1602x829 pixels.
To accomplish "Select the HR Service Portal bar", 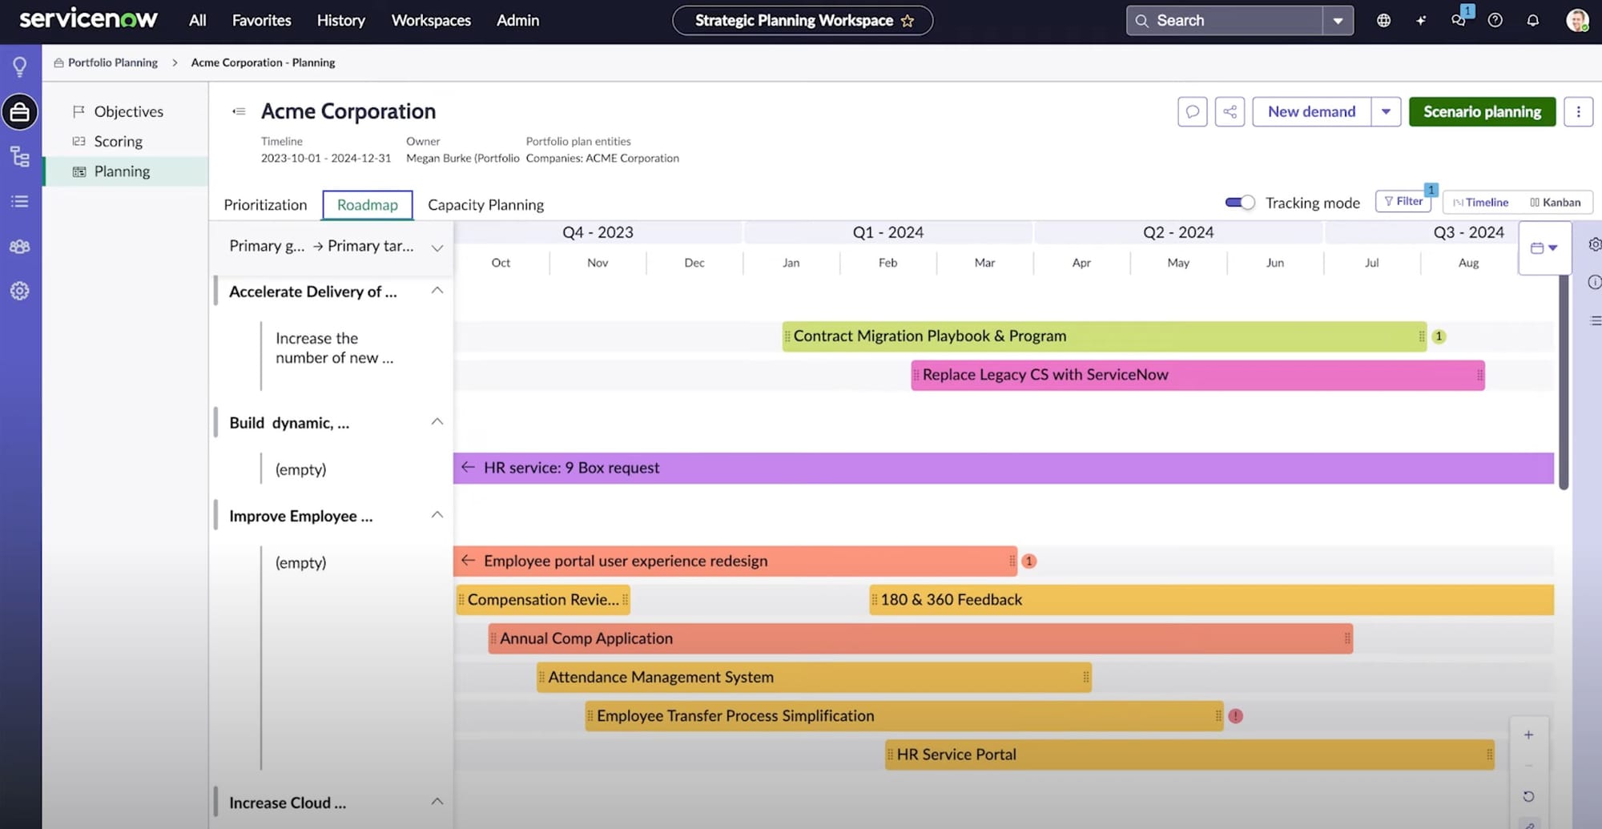I will click(1189, 755).
